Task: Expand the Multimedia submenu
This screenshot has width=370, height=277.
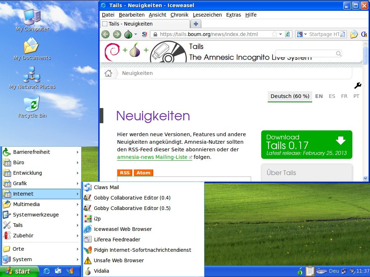Action: 42,204
